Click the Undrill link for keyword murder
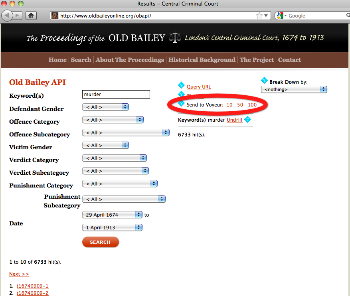The width and height of the screenshot is (350, 296). tap(234, 120)
